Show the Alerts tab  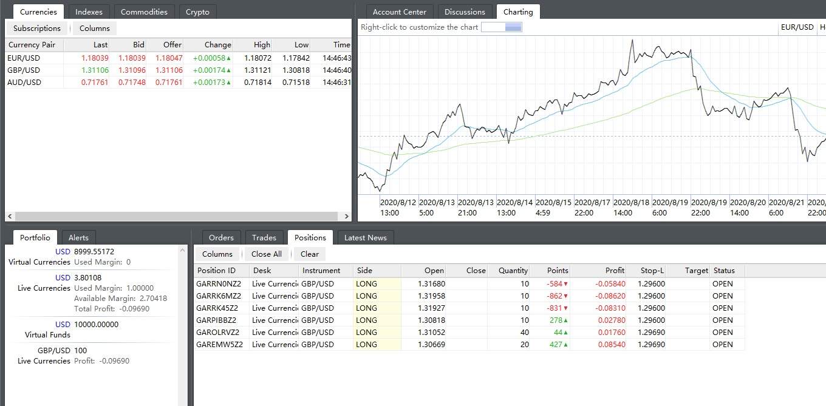point(78,237)
